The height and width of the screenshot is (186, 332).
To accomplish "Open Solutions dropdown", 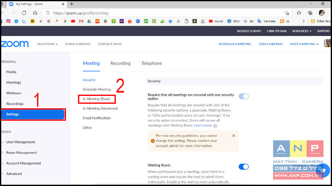I will [x=47, y=44].
